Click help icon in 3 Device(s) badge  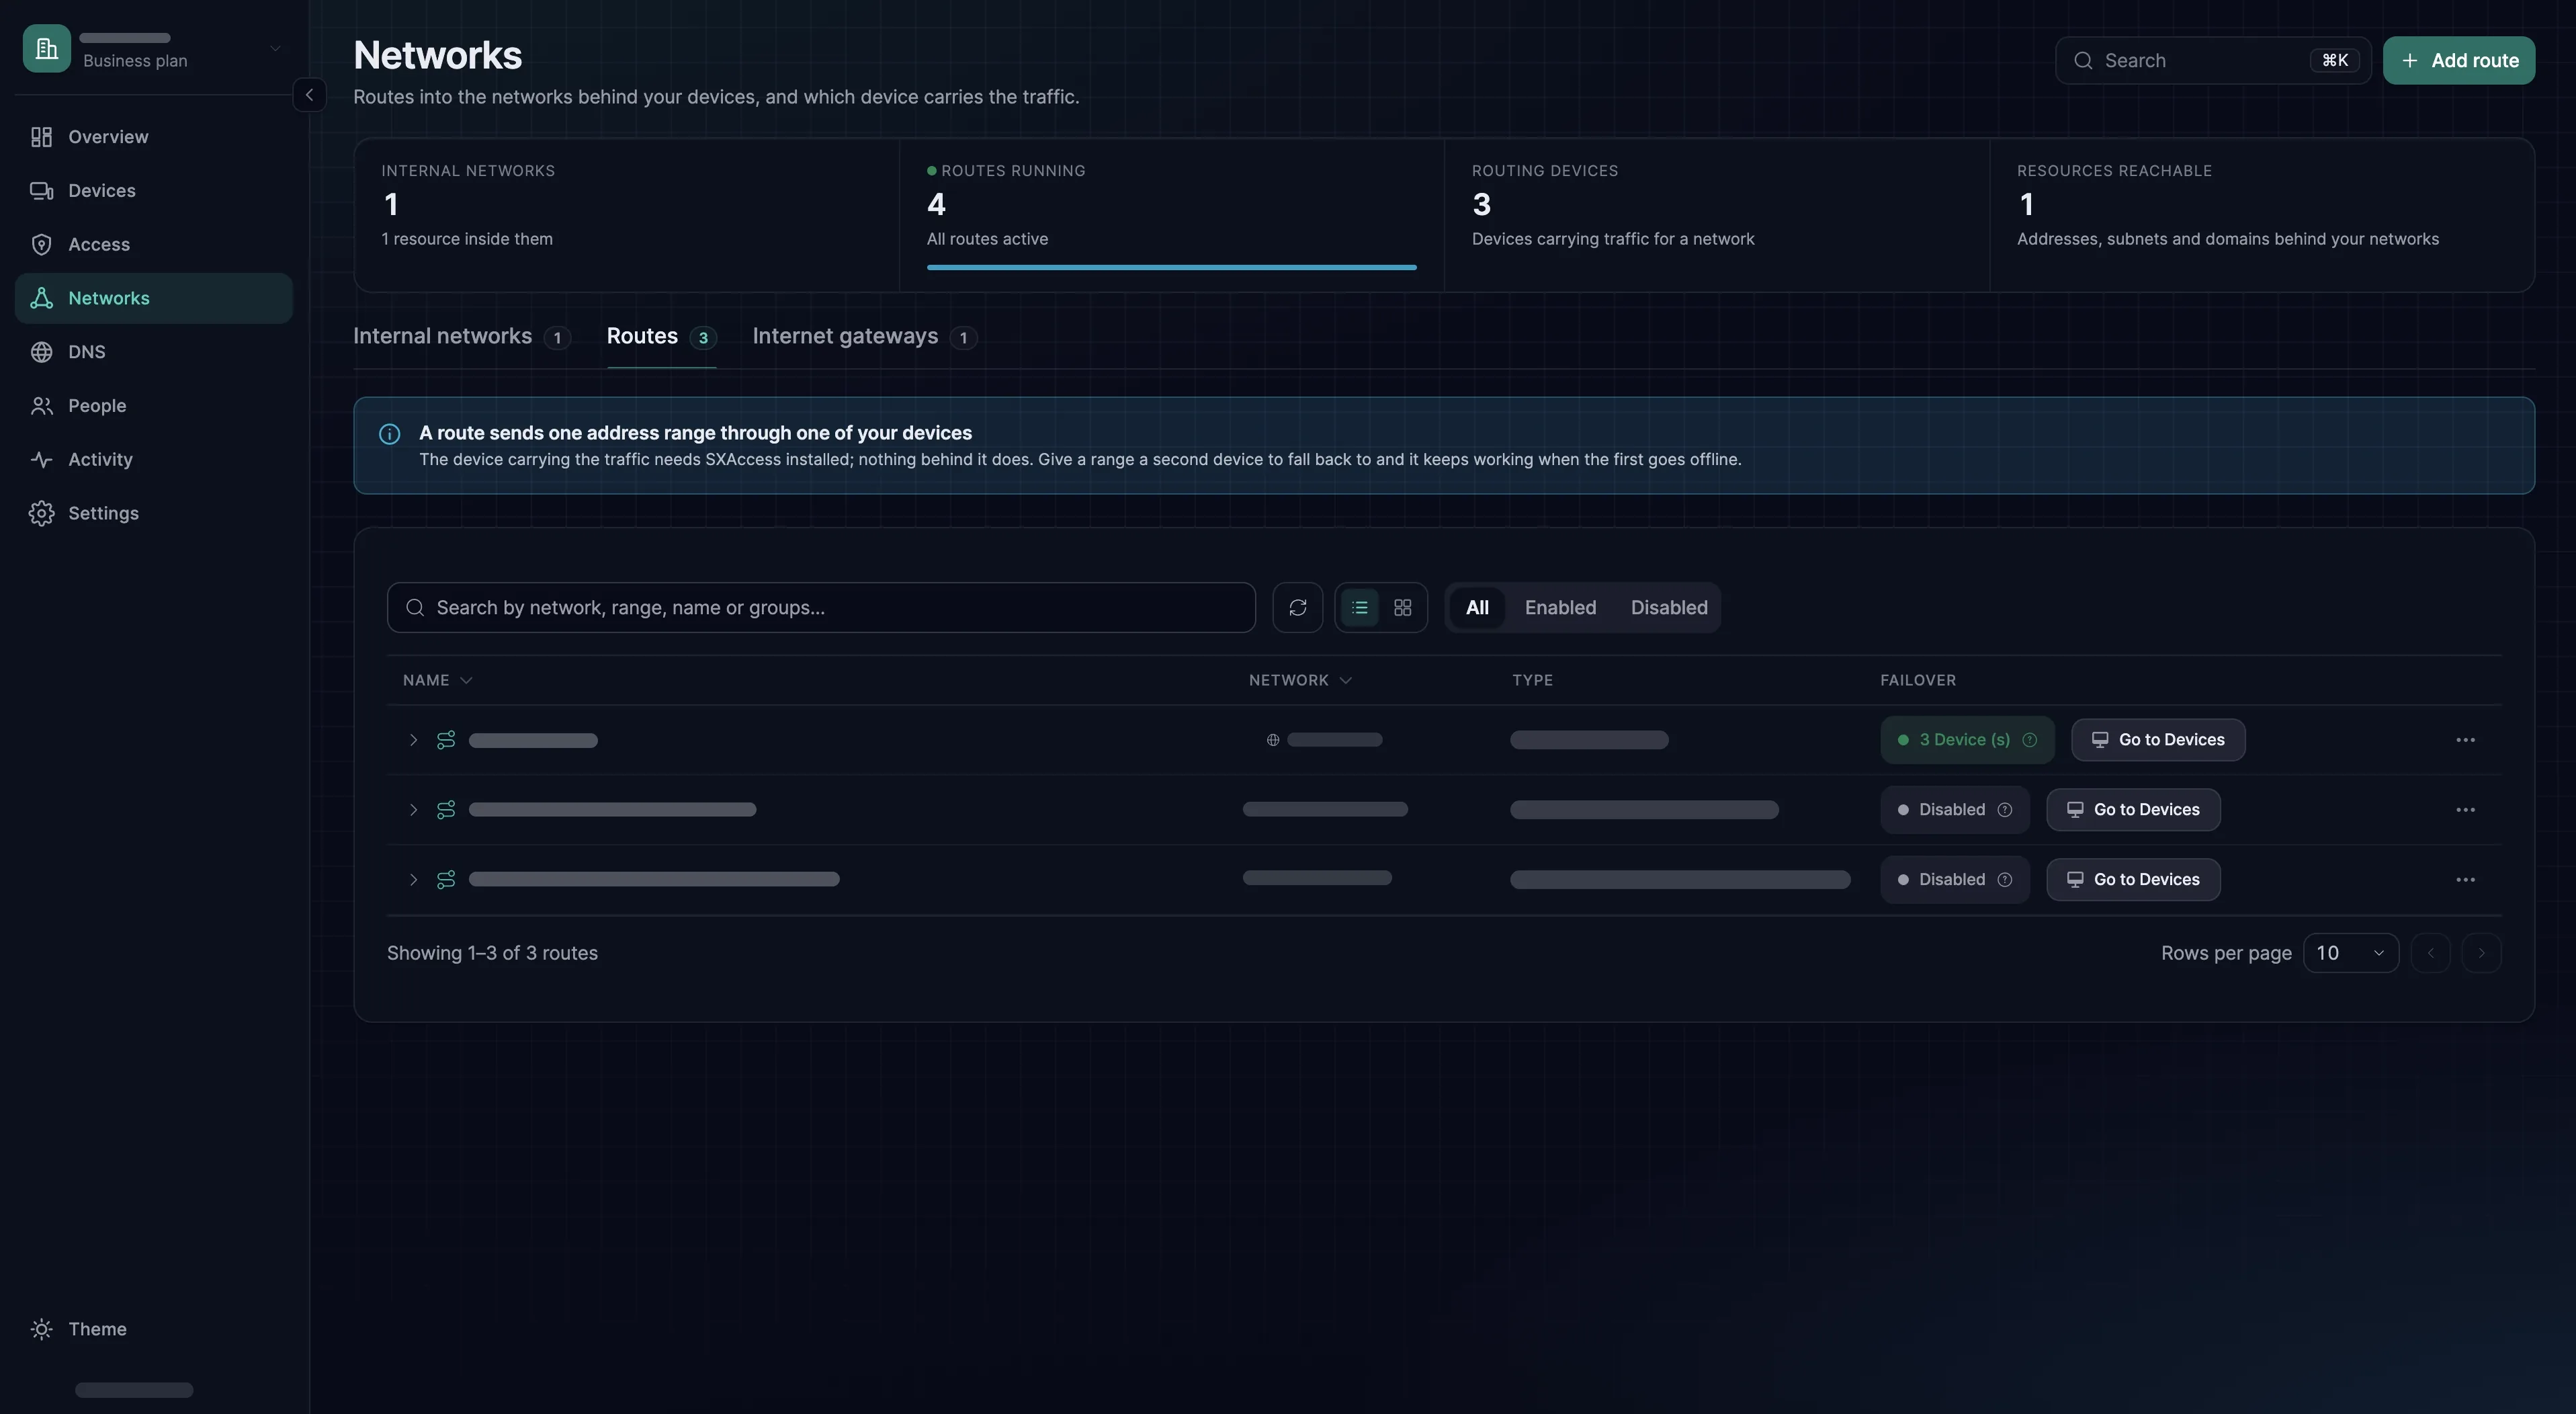point(2030,741)
